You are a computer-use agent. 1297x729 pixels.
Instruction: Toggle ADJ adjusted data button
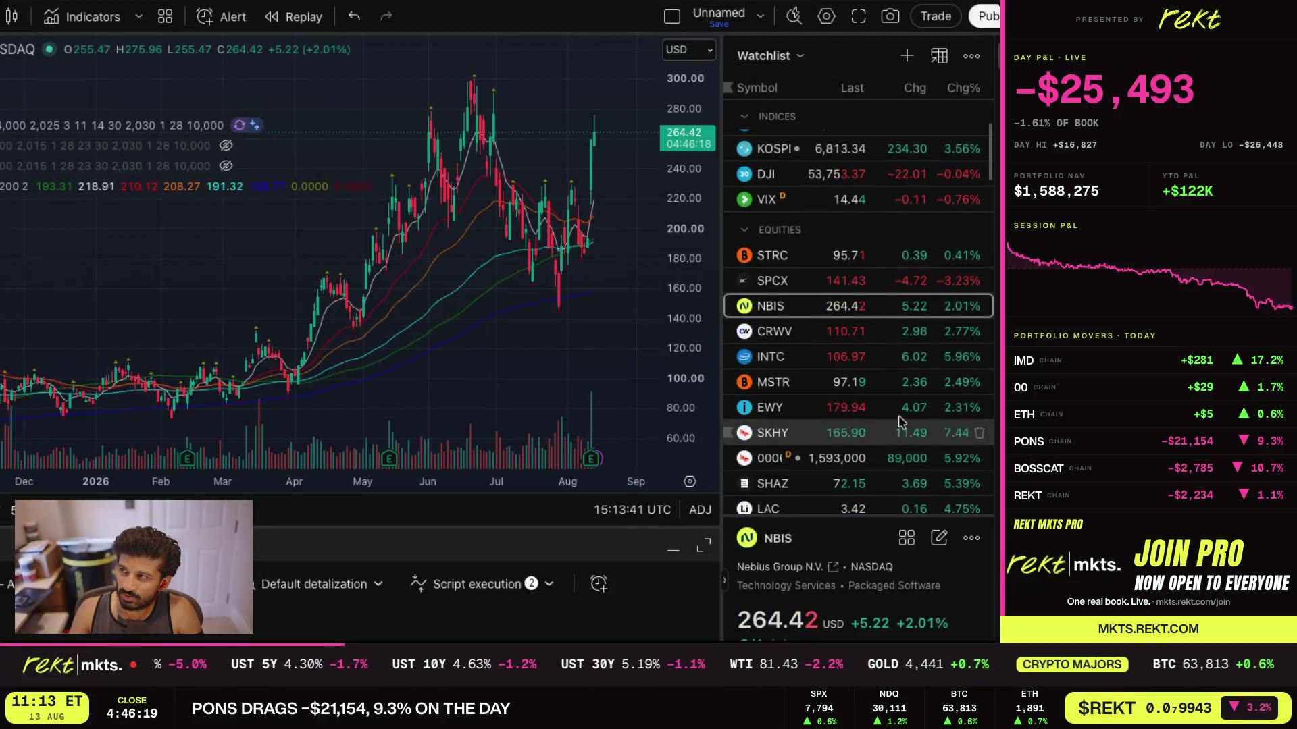[700, 510]
